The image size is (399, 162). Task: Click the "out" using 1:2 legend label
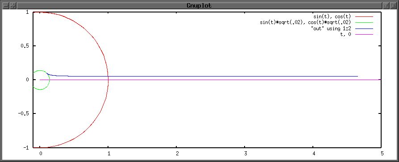pyautogui.click(x=331, y=28)
